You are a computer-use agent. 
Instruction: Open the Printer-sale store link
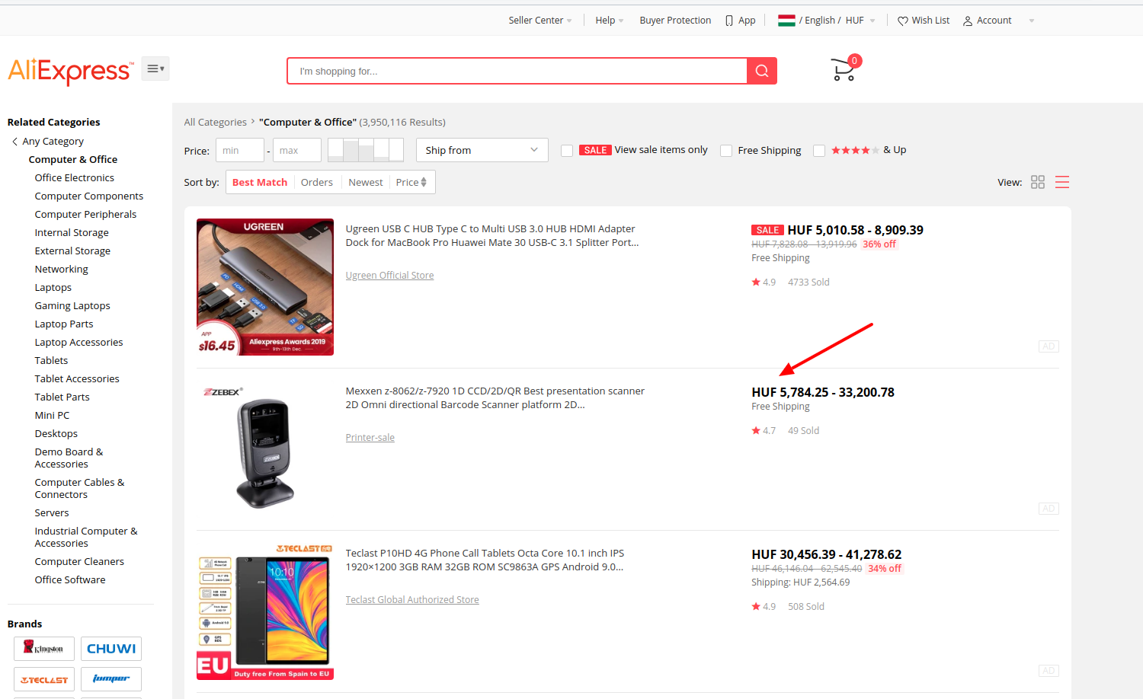[x=370, y=438]
